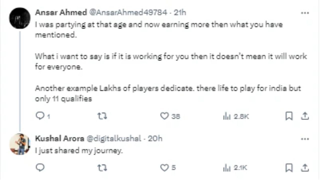The image size is (320, 180).
Task: Retweet Kushal Arora's reply
Action: (x=102, y=167)
